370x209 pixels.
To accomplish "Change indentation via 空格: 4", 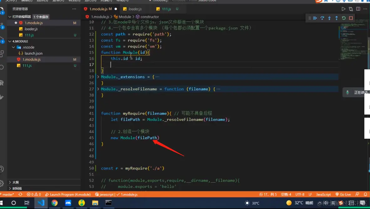I will pyautogui.click(x=286, y=194).
